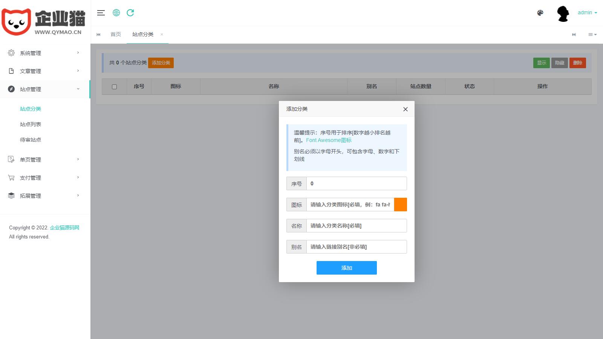The image size is (603, 339).
Task: Open the Font Awesome图标 link
Action: [x=329, y=140]
